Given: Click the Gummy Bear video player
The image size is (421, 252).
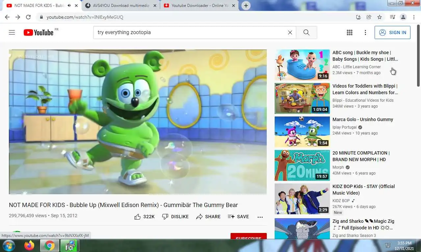Looking at the screenshot, I should coord(138,122).
